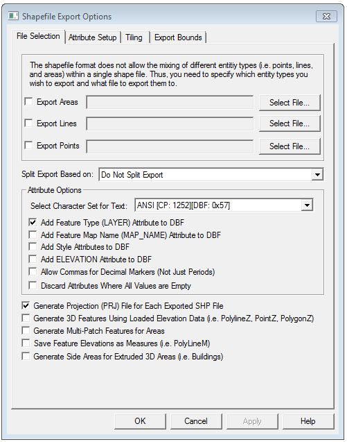Check Generate Multi-Patch Features for Areas
The height and width of the screenshot is (442, 347).
point(26,331)
